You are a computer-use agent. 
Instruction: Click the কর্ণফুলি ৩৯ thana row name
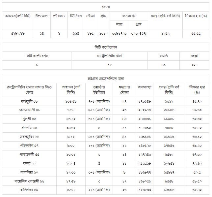(31, 100)
